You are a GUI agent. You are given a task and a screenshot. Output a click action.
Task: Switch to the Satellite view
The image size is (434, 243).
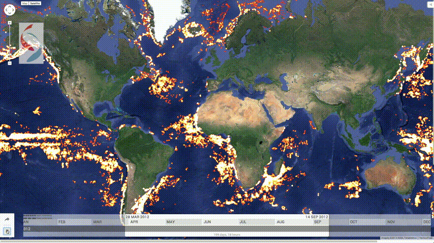pyautogui.click(x=35, y=3)
